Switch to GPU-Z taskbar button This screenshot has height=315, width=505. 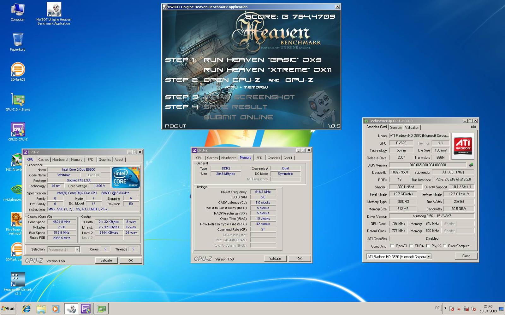[x=102, y=309]
